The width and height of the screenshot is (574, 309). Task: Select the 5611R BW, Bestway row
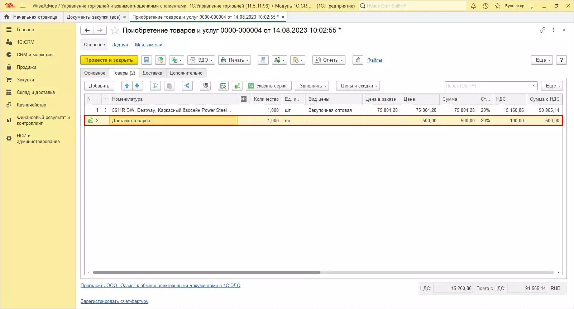click(324, 110)
